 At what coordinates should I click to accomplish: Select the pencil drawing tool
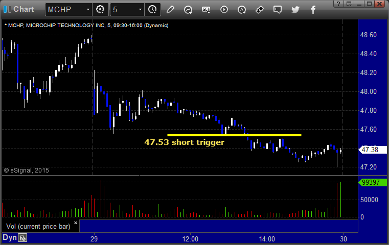click(x=170, y=10)
